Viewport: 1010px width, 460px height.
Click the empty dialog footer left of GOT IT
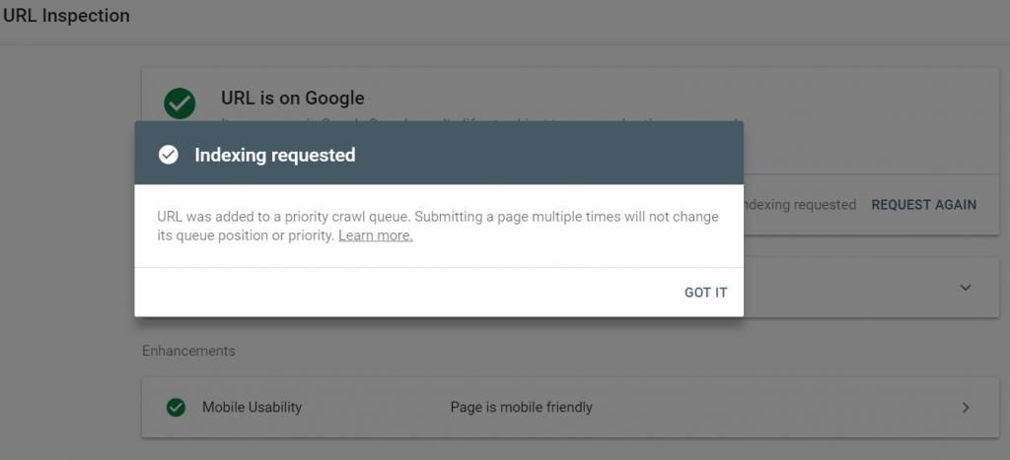pos(405,293)
